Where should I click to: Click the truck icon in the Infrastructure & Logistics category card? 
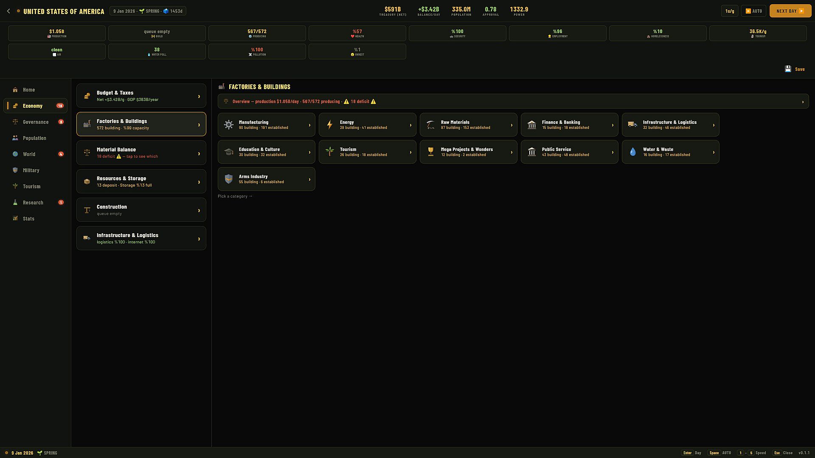[633, 125]
